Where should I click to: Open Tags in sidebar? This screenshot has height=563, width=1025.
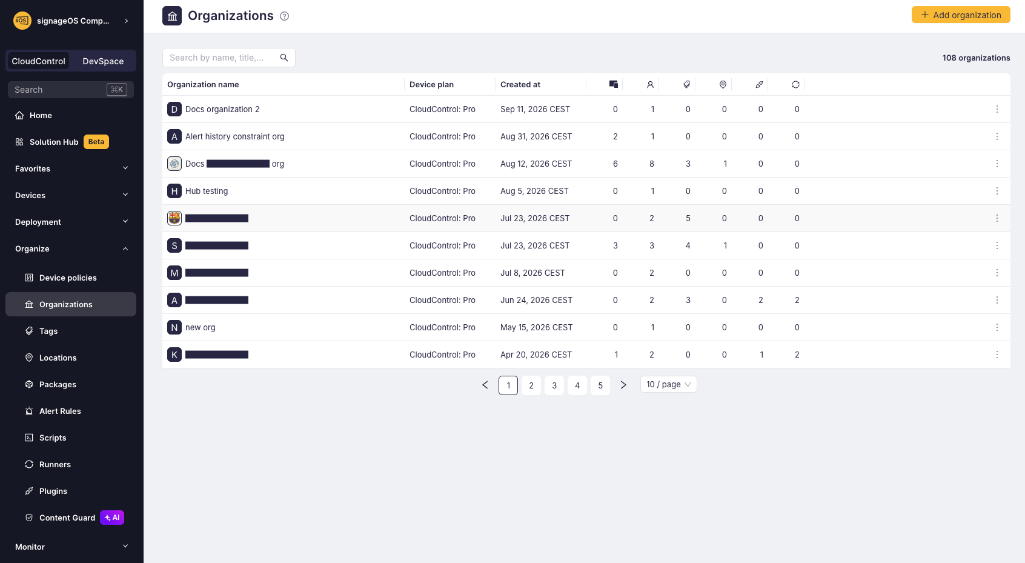click(71, 331)
